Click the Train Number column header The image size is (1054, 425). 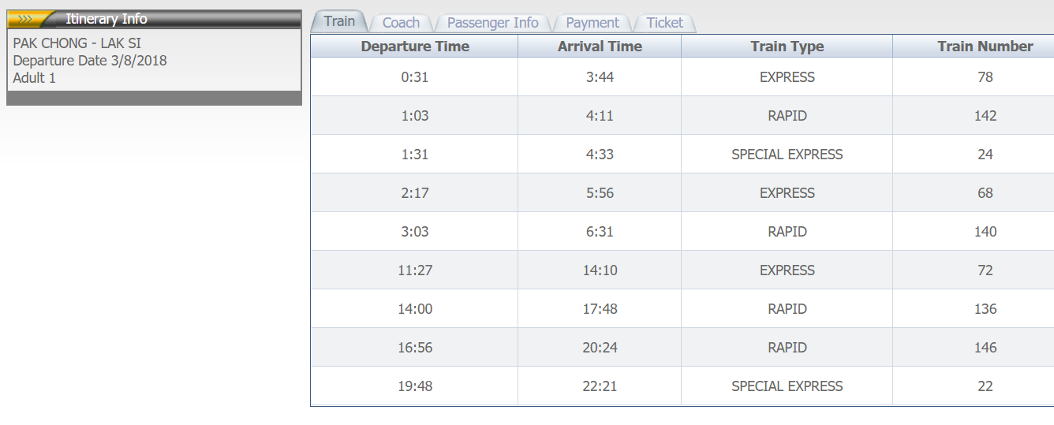974,47
